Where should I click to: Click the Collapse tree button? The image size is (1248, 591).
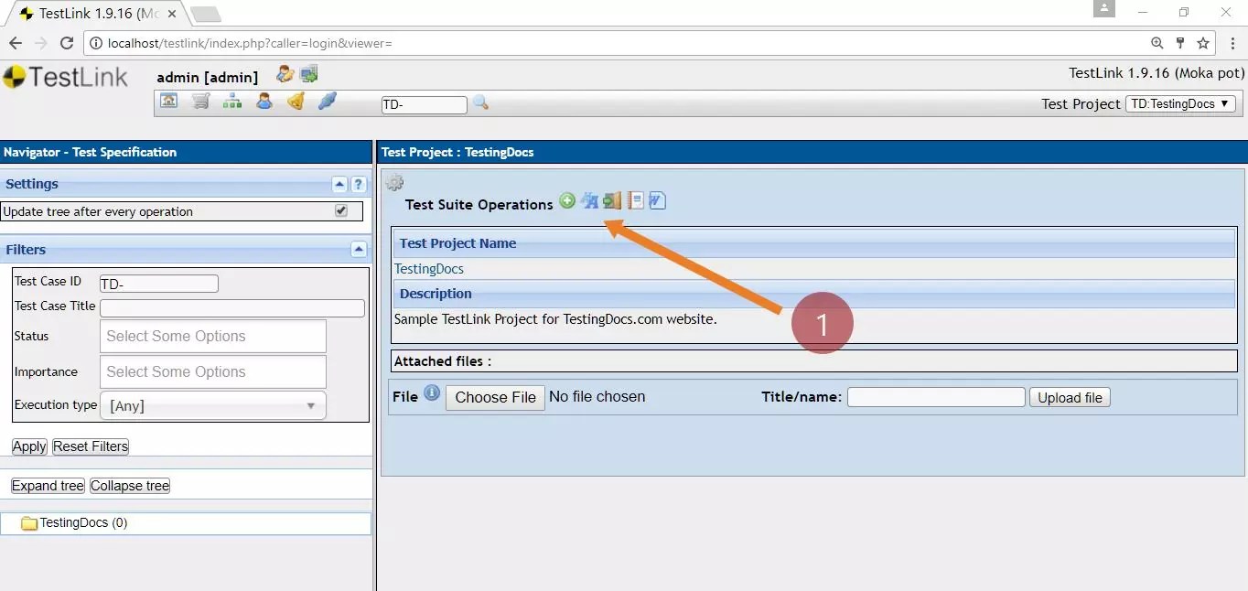click(130, 486)
